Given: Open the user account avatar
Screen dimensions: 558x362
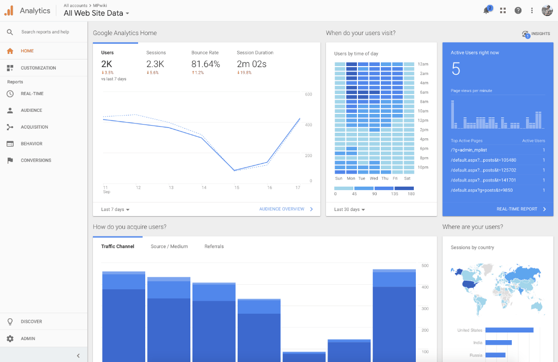Looking at the screenshot, I should [547, 11].
